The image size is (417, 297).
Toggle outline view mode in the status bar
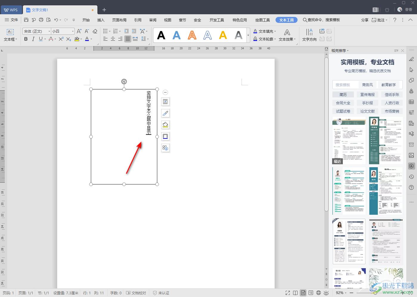click(311, 293)
